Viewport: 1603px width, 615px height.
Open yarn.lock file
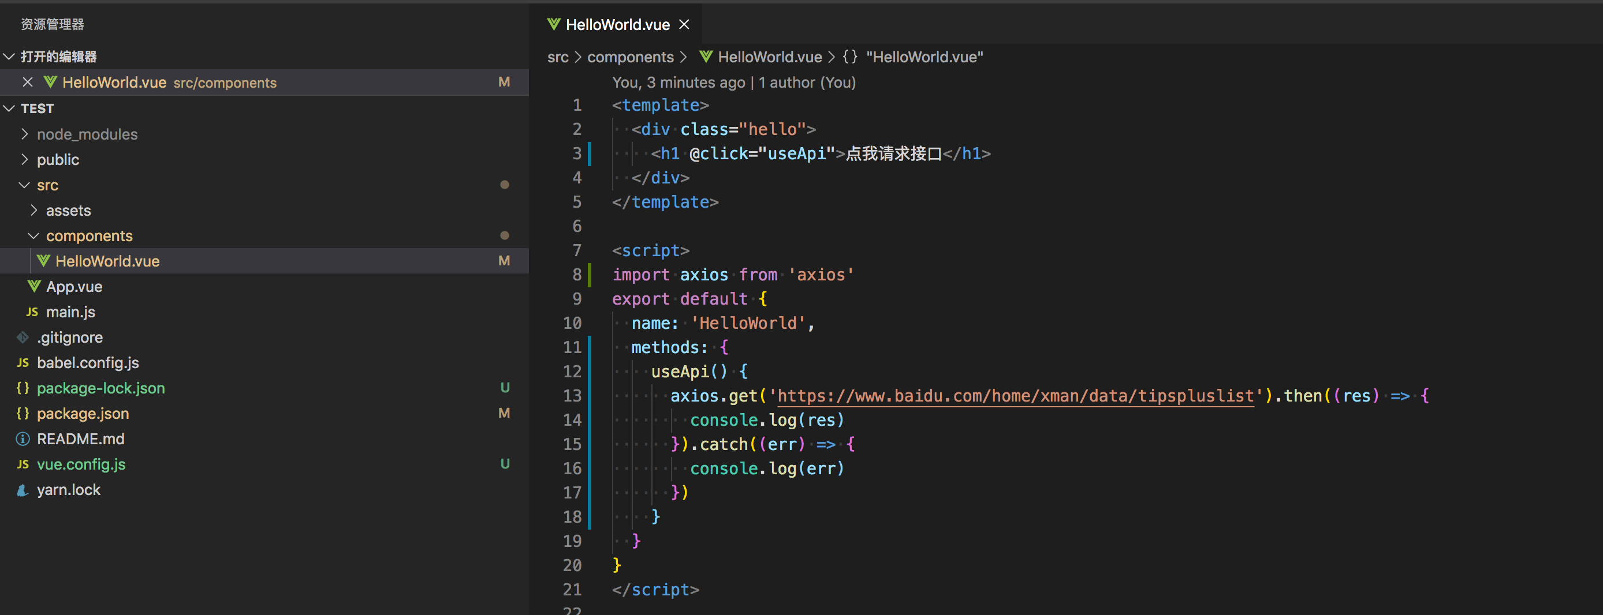pyautogui.click(x=264, y=490)
